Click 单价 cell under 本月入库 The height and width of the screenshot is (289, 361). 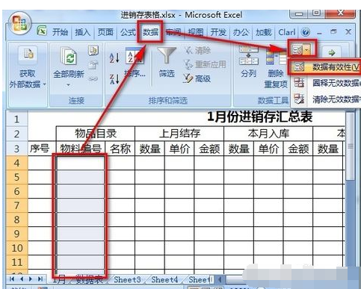pyautogui.click(x=268, y=149)
